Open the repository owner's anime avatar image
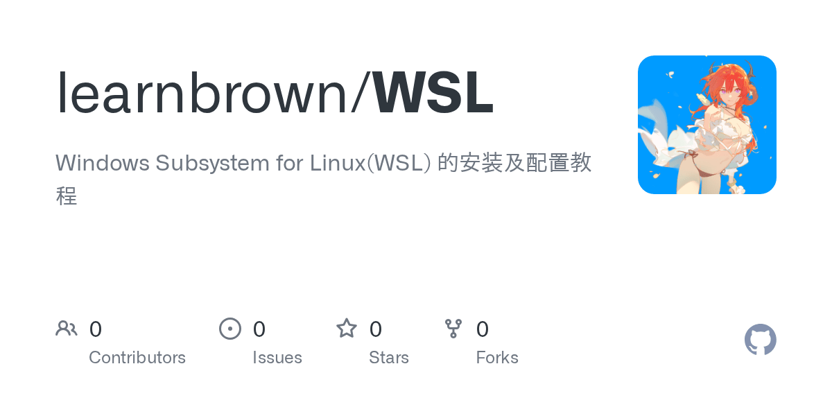 [x=707, y=125]
